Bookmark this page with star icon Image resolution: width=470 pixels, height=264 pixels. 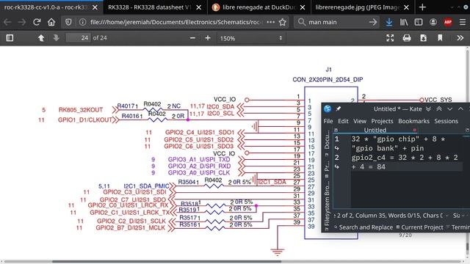282,22
